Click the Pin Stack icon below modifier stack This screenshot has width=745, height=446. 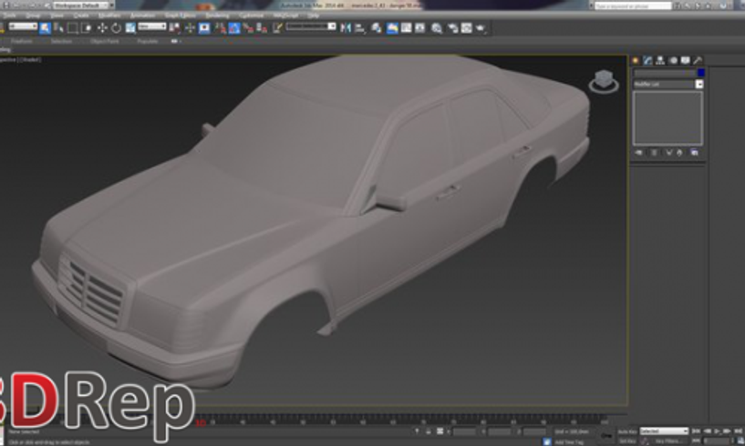point(638,152)
